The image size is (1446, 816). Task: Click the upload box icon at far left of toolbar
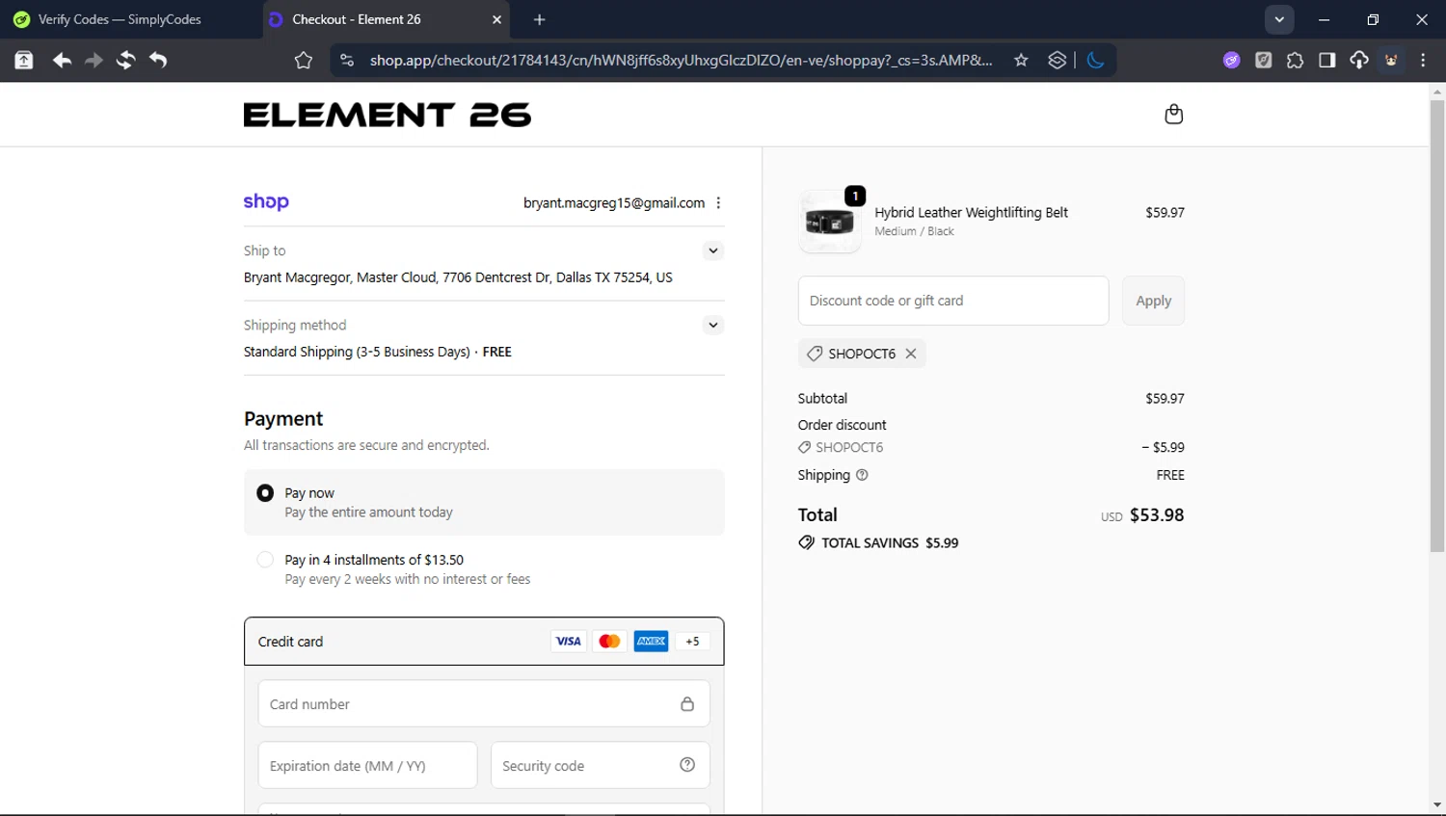(x=24, y=61)
